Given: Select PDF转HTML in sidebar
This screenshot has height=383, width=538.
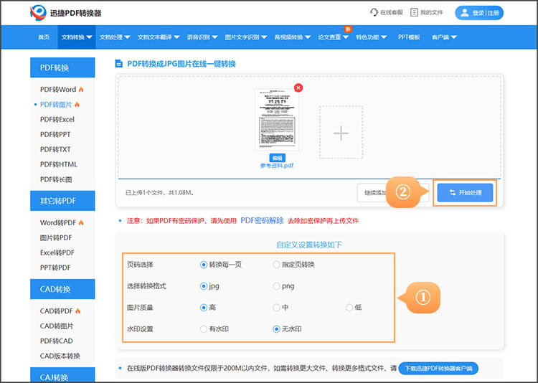Looking at the screenshot, I should click(59, 164).
